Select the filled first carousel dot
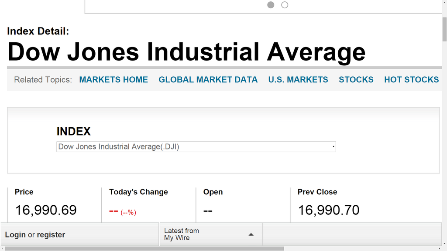447x251 pixels. pyautogui.click(x=271, y=5)
